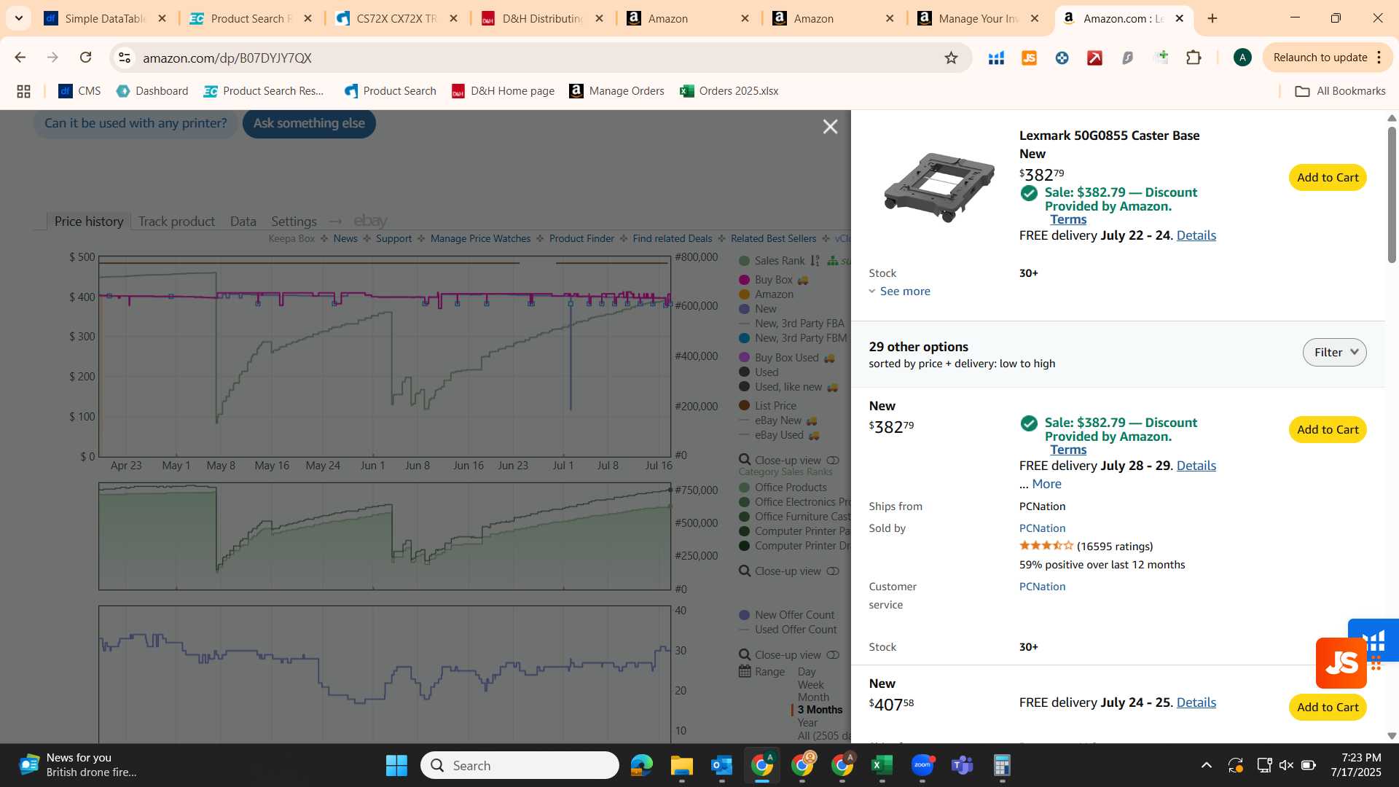This screenshot has height=787, width=1399.
Task: Switch to D&H Distributing browser tab
Action: [x=542, y=18]
